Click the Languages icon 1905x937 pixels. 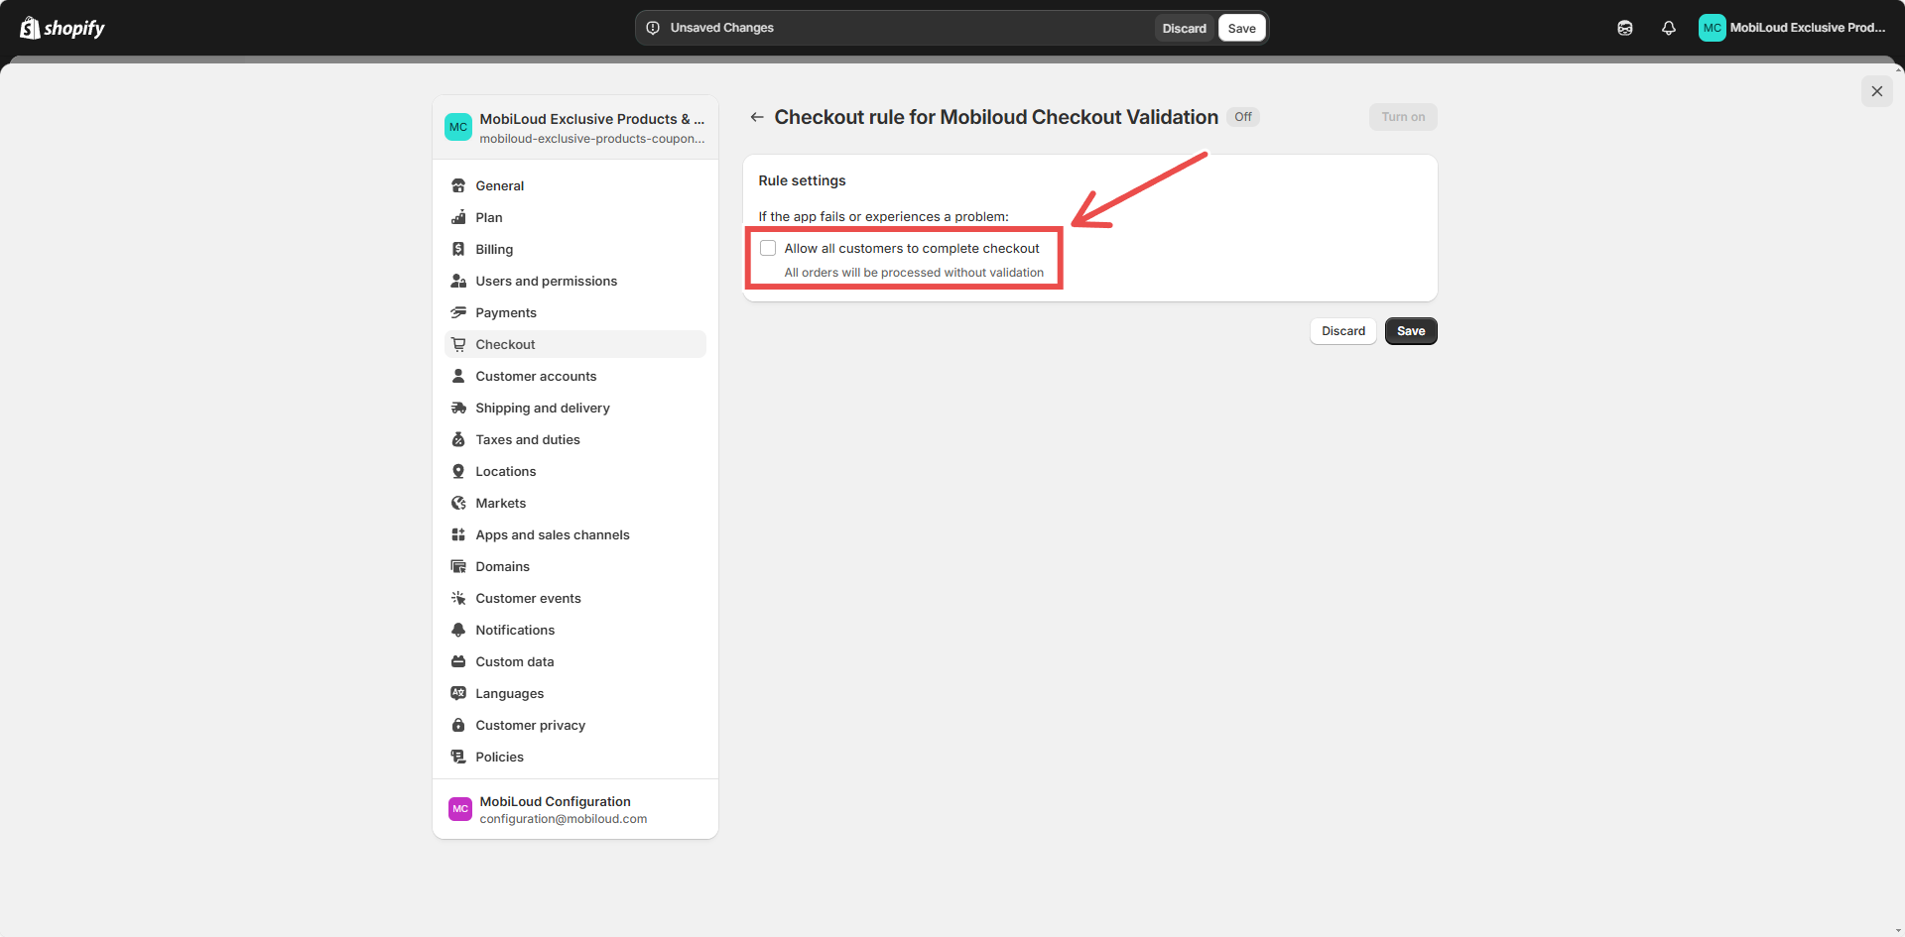point(458,693)
